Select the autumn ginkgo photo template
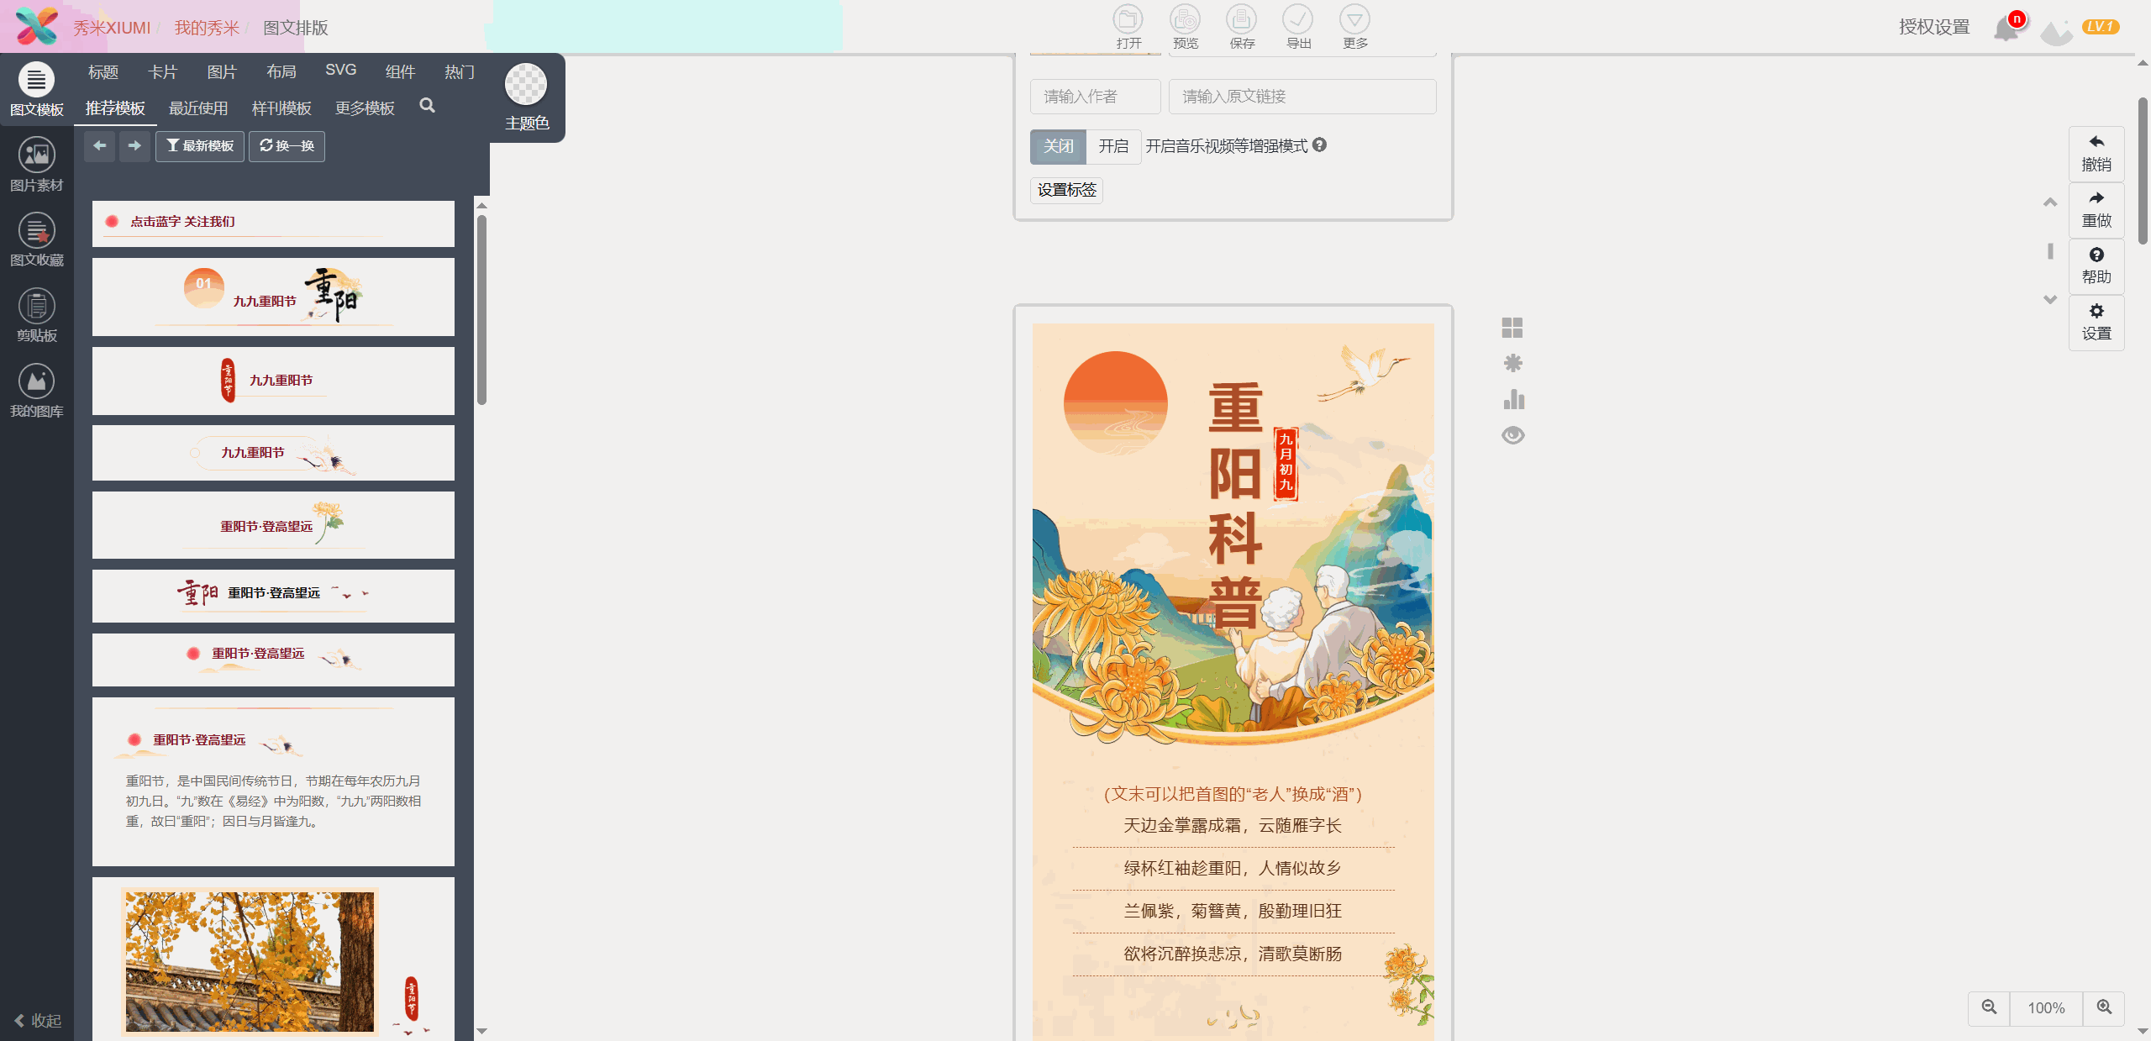Viewport: 2151px width, 1041px height. 273,959
